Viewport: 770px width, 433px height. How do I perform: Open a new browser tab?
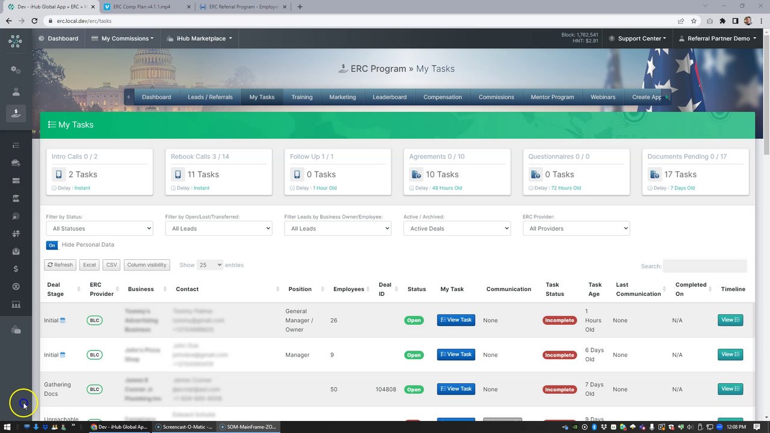[x=300, y=7]
